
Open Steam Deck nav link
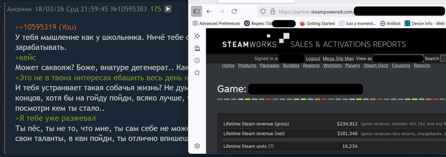point(376,65)
